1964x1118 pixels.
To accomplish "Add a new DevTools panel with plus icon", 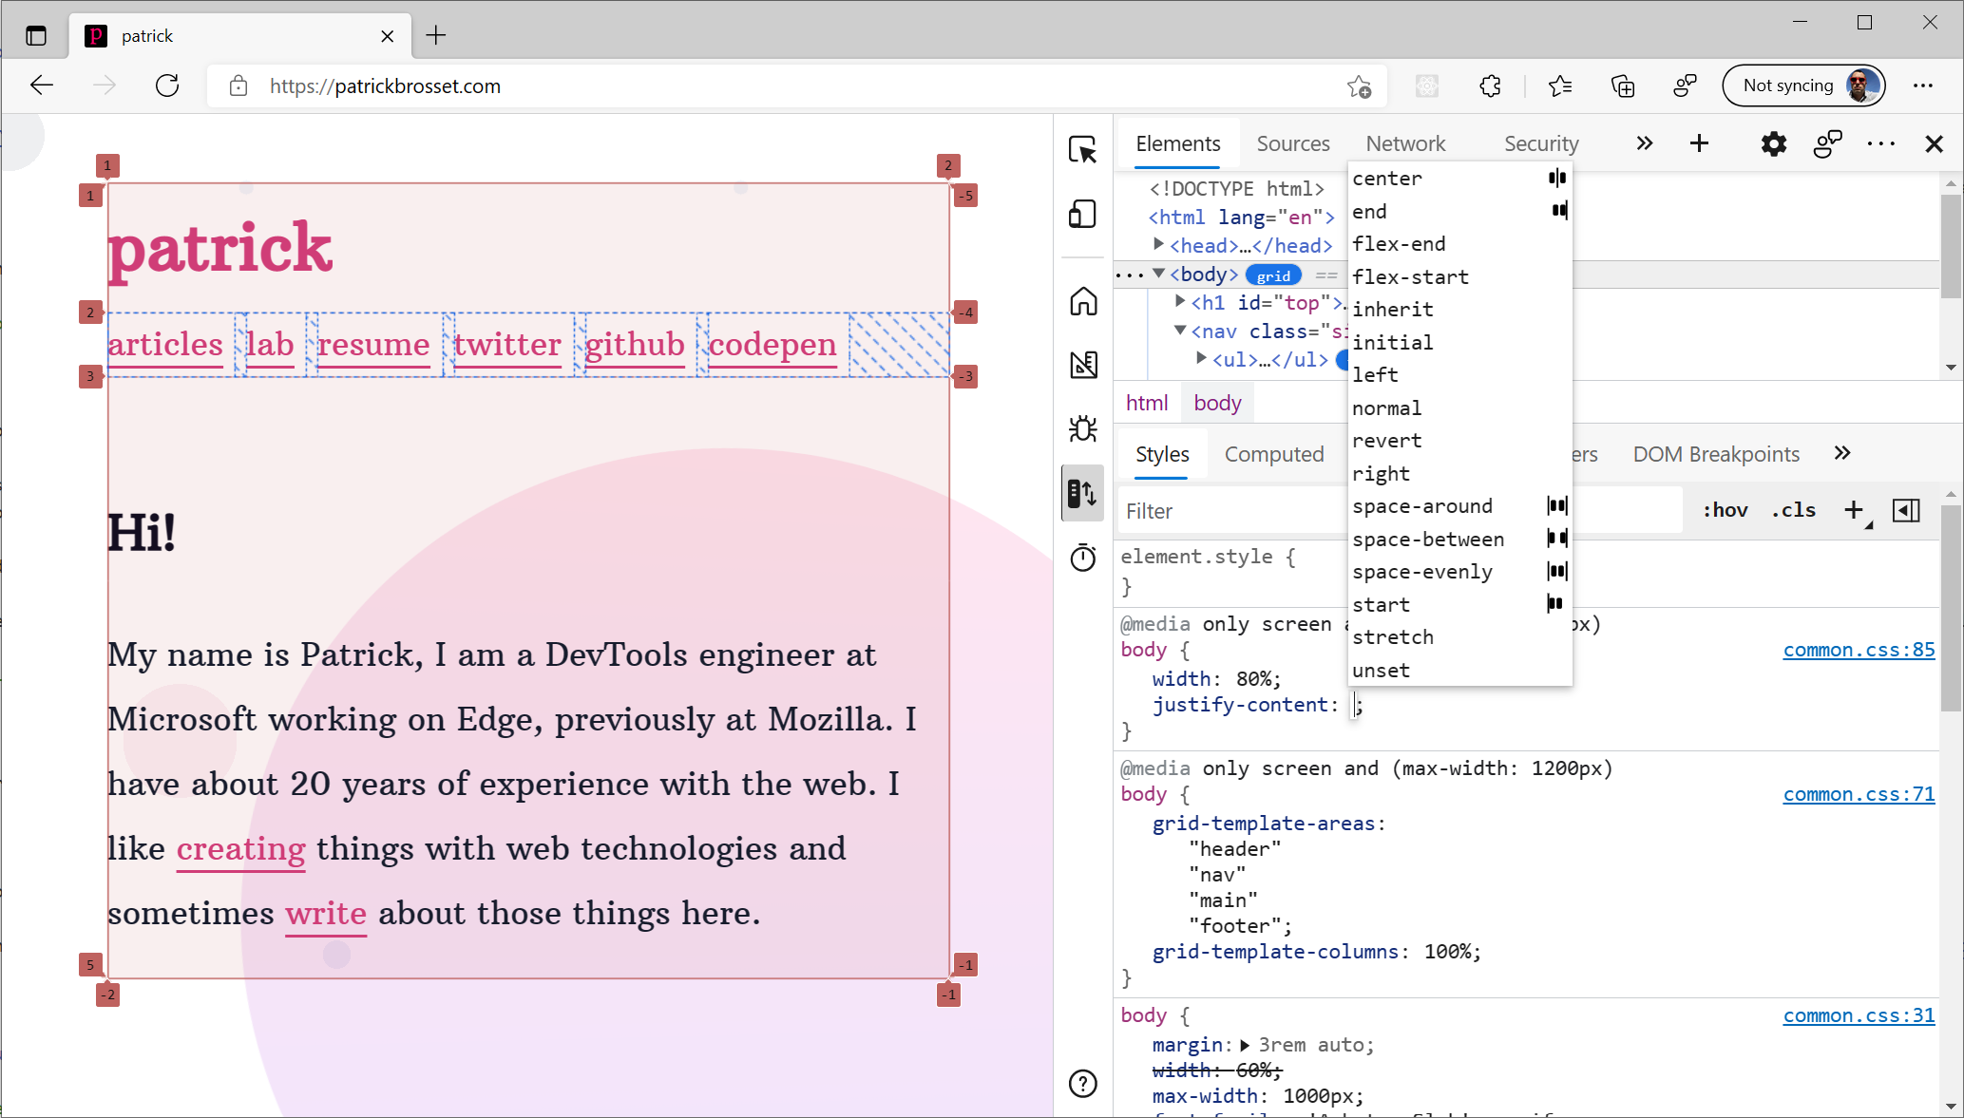I will pyautogui.click(x=1700, y=143).
